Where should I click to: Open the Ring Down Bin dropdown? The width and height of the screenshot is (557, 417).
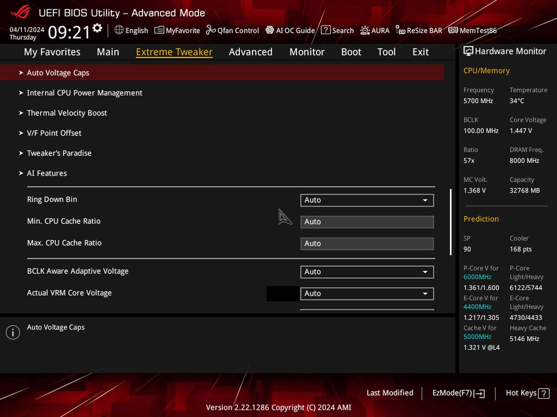pos(366,200)
